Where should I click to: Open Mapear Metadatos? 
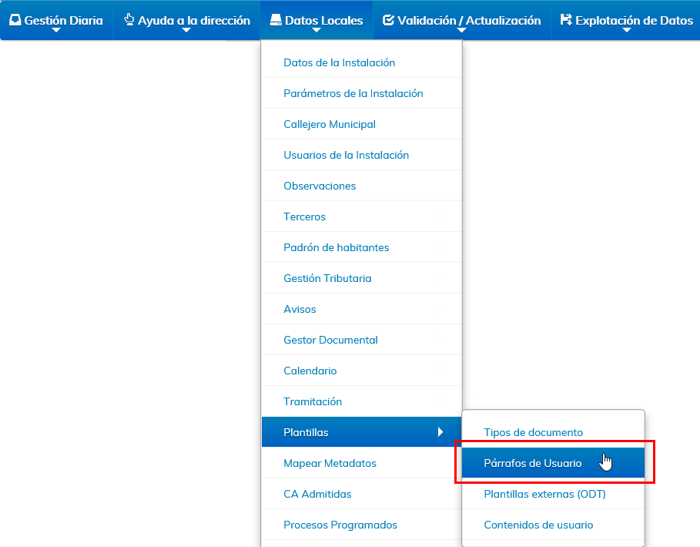coord(330,463)
